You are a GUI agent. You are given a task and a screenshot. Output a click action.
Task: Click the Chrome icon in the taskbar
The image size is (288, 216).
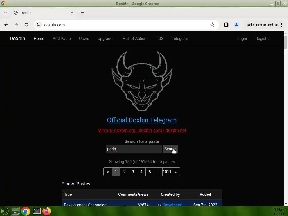pos(26,211)
